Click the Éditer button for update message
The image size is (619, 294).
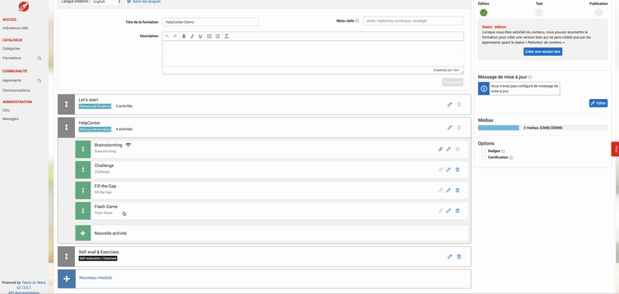pyautogui.click(x=598, y=103)
